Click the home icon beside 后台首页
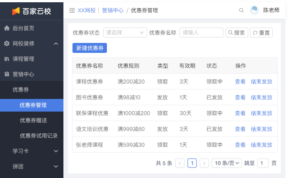 click(x=7, y=28)
